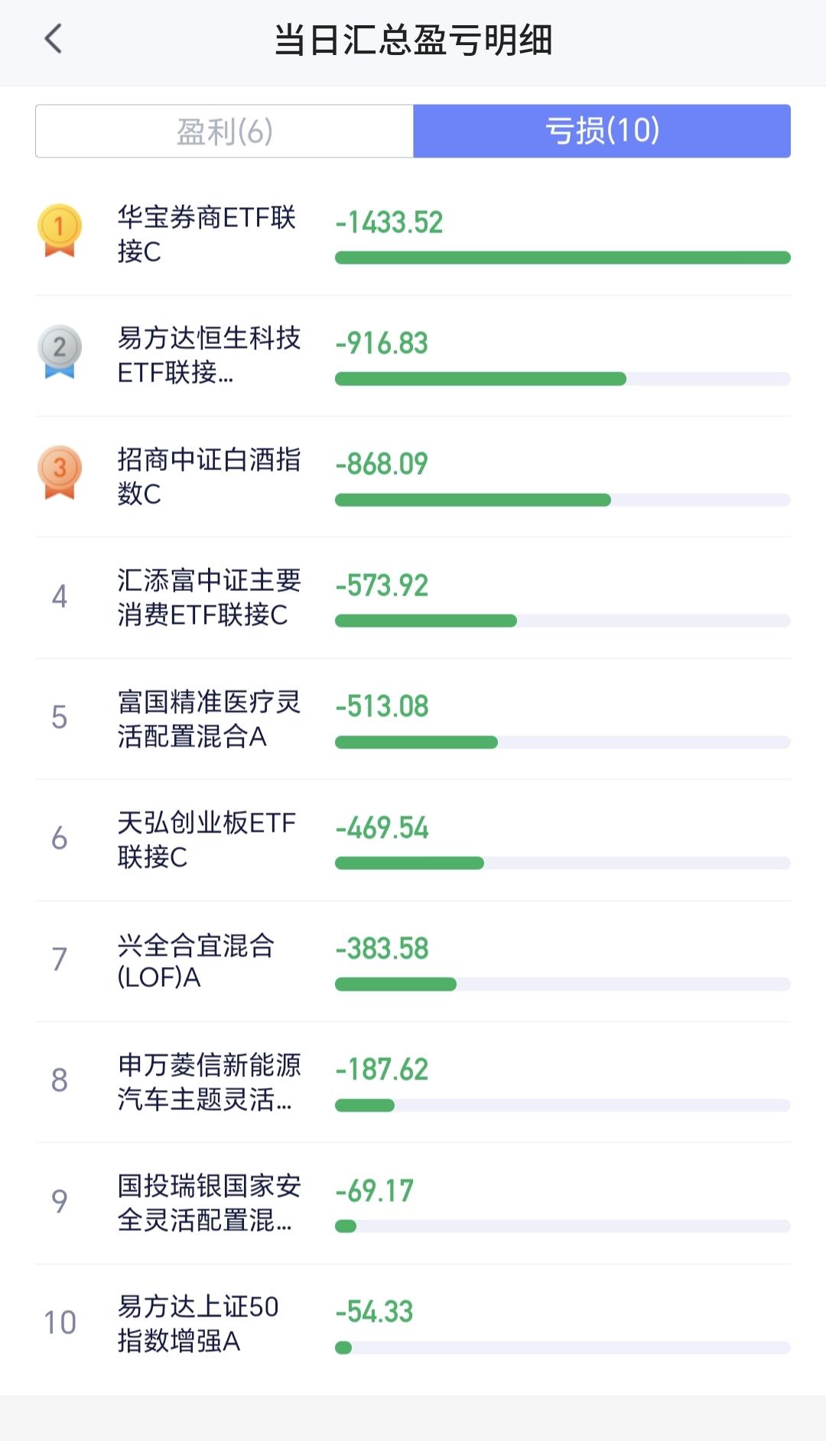Viewport: 826px width, 1441px height.
Task: Tap the -916.83 loss amount
Action: click(x=382, y=343)
